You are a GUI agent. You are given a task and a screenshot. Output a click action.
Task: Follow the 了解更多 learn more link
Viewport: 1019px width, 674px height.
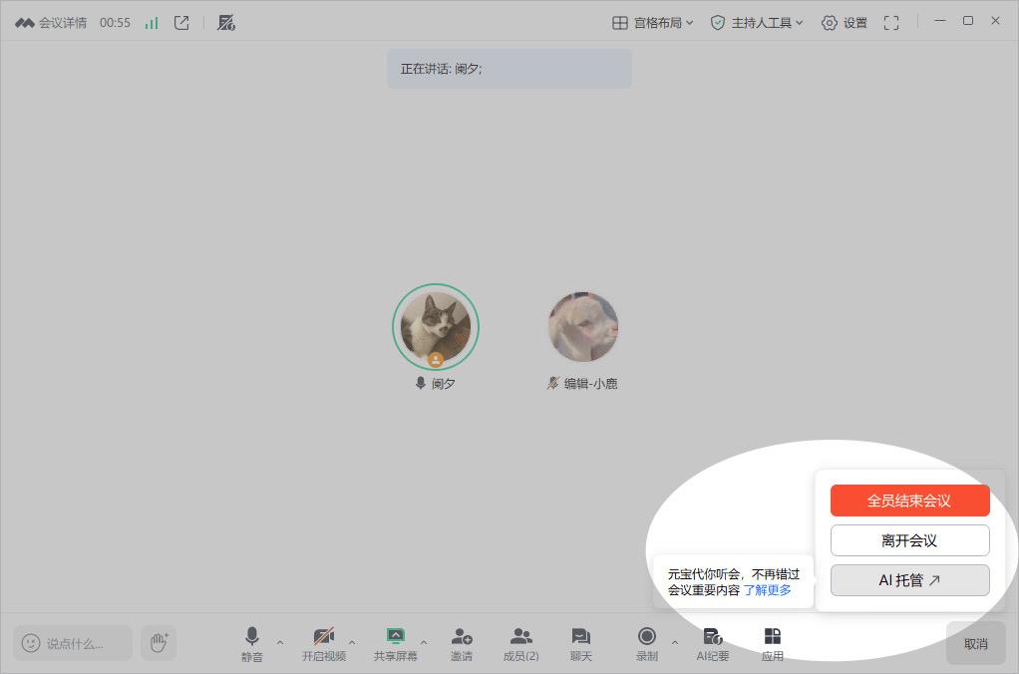(x=769, y=590)
